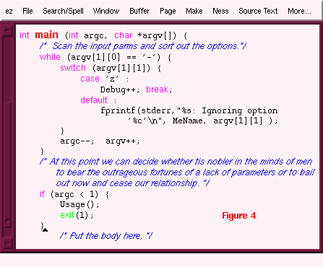Viewport: 323px width, 267px height.
Task: Open the Window menu
Action: (106, 11)
